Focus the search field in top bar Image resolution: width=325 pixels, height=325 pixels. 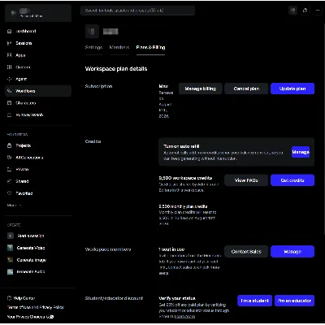[x=137, y=11]
